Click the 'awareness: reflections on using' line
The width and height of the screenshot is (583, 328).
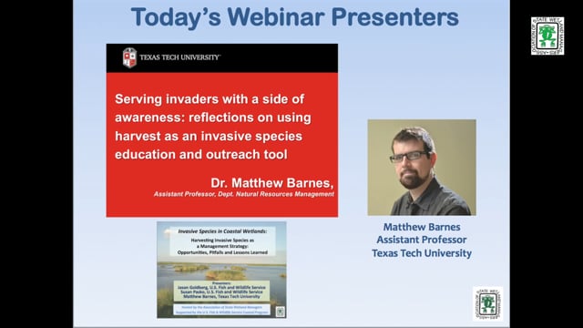click(212, 118)
